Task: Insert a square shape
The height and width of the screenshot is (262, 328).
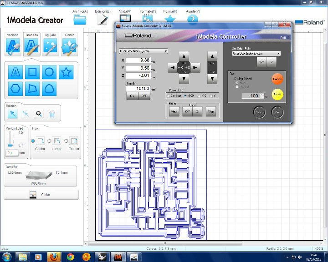Action: coord(32,72)
